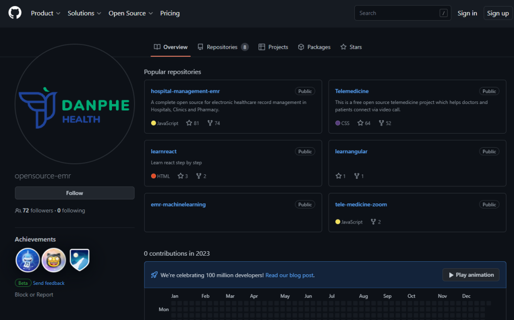
Task: Open the Product dropdown menu
Action: pyautogui.click(x=45, y=13)
